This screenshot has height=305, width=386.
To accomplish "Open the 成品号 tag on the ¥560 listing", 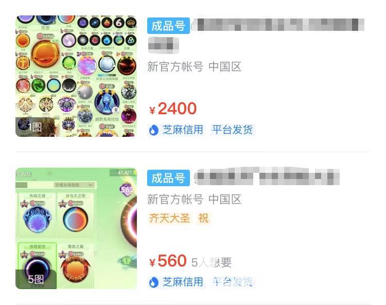I will tap(168, 178).
